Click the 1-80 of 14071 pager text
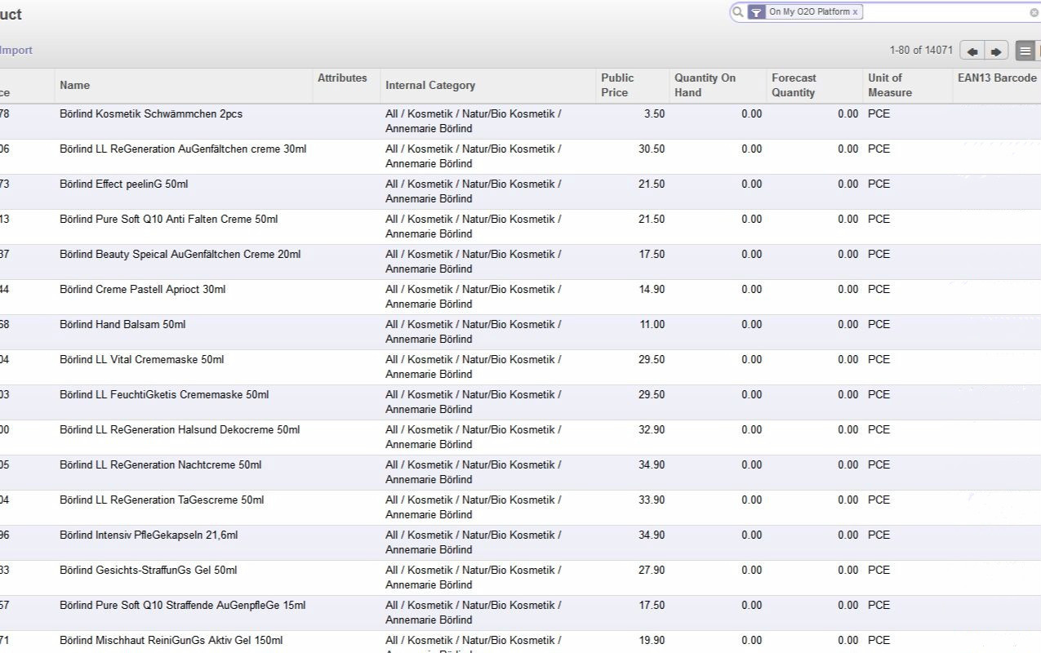 (922, 51)
